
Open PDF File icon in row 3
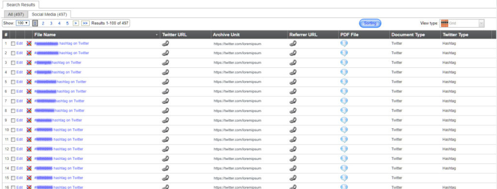pyautogui.click(x=344, y=63)
